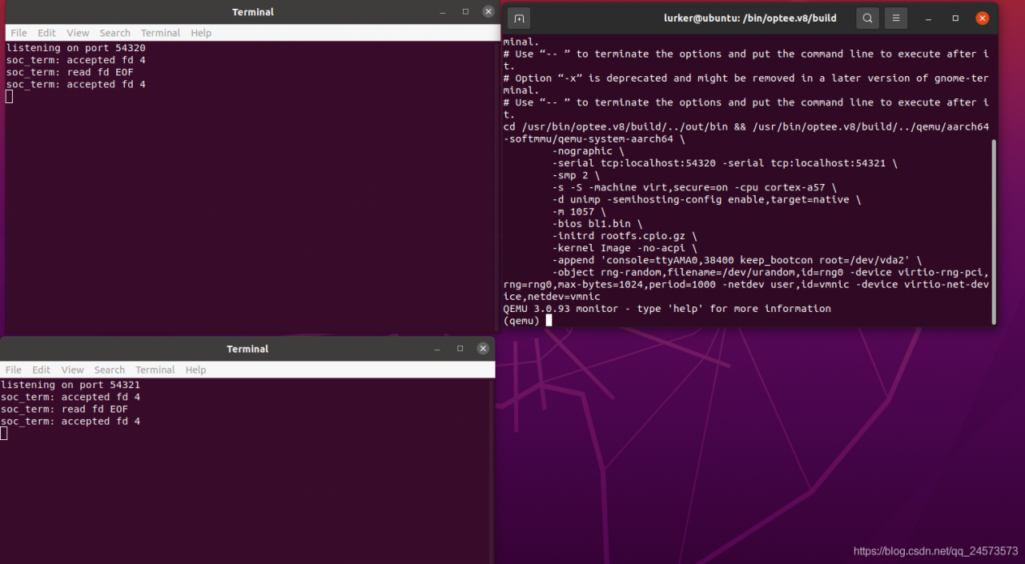1025x564 pixels.
Task: Close the port 54320 Terminal window
Action: 488,12
